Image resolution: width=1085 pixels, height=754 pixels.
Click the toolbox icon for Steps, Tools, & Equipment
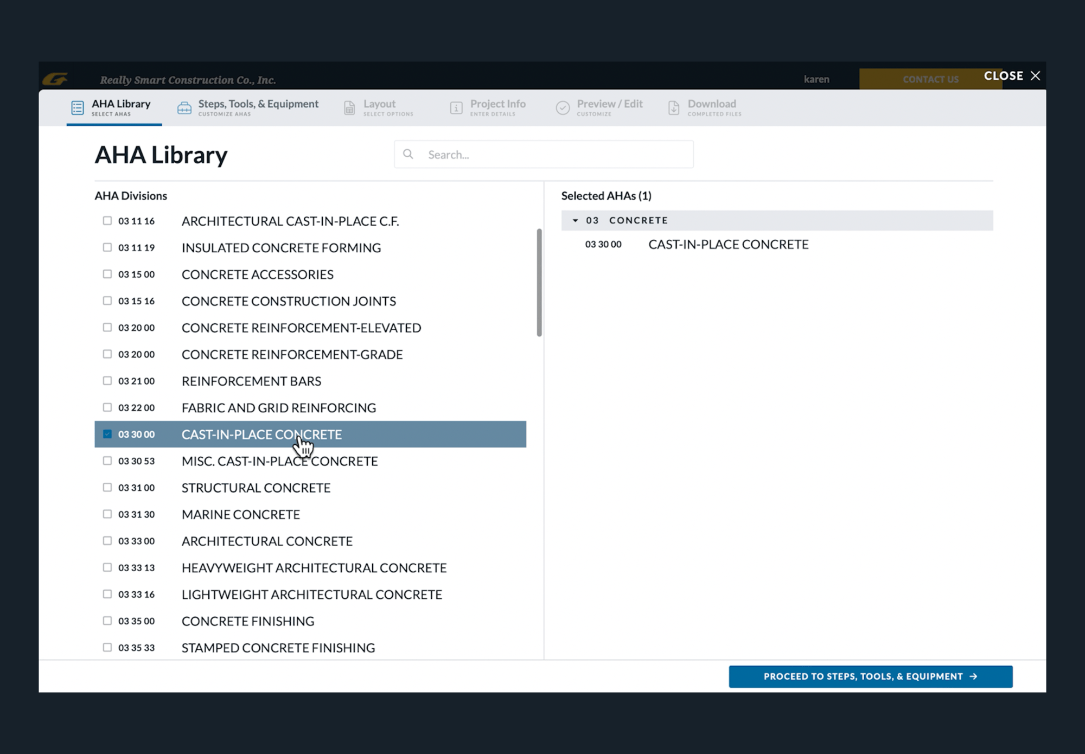coord(184,107)
